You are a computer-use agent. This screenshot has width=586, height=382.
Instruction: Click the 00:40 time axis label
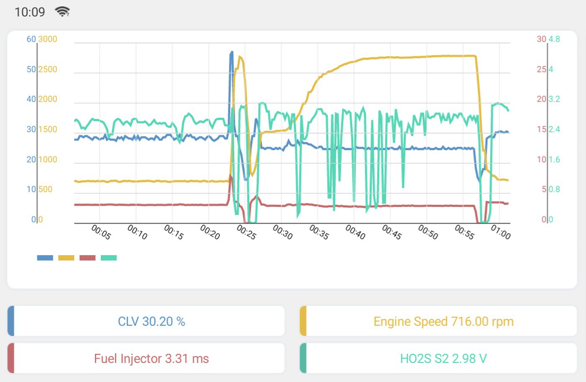355,232
